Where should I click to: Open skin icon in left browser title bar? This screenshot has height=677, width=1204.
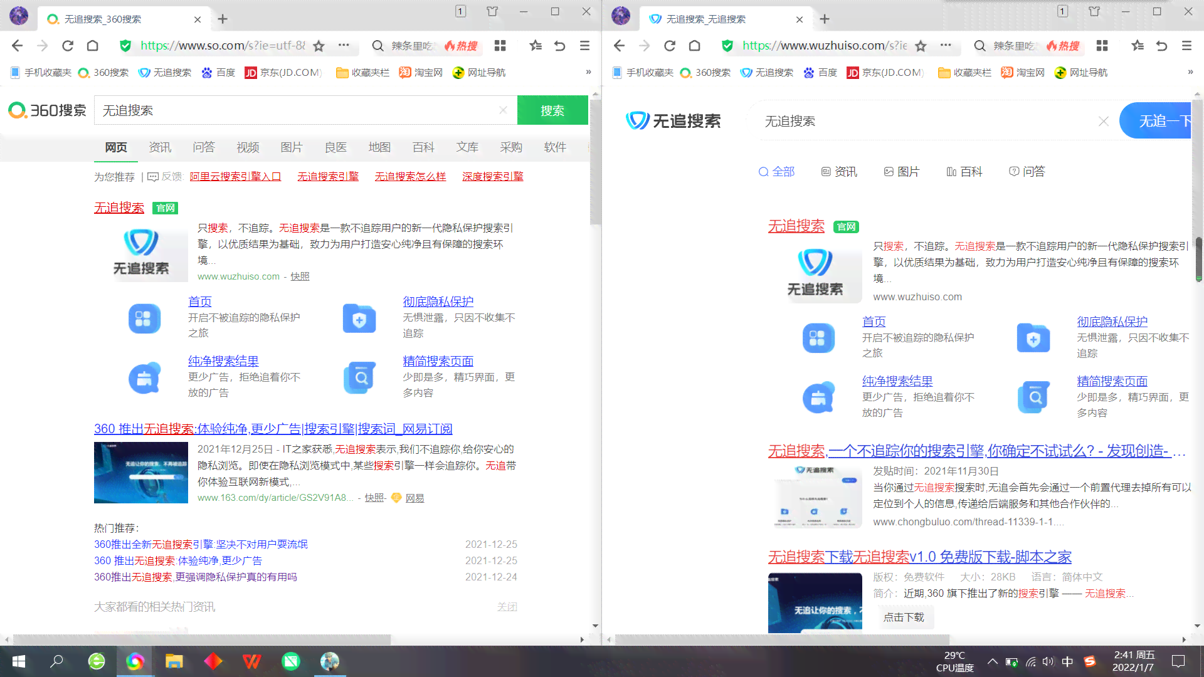pyautogui.click(x=492, y=11)
